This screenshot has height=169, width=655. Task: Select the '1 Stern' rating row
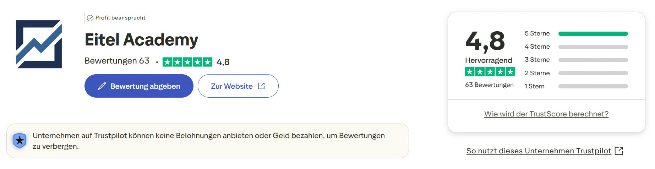(x=534, y=86)
